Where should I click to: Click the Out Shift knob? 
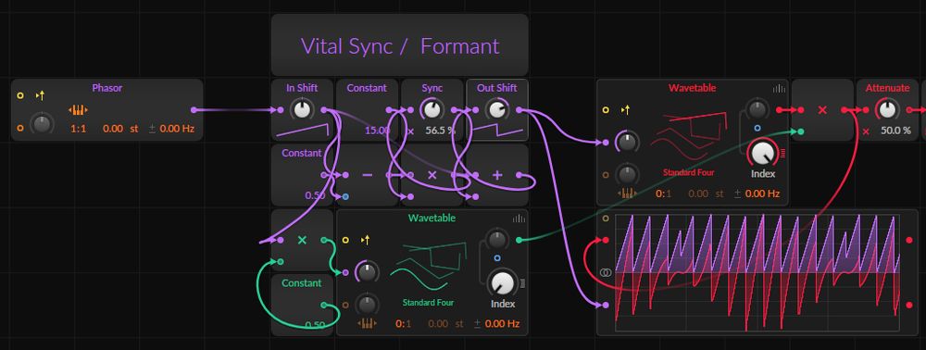pos(496,109)
